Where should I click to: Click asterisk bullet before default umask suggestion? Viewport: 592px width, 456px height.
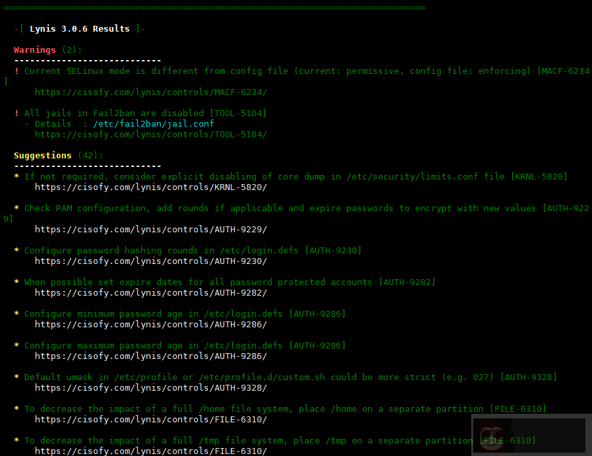[x=16, y=377]
